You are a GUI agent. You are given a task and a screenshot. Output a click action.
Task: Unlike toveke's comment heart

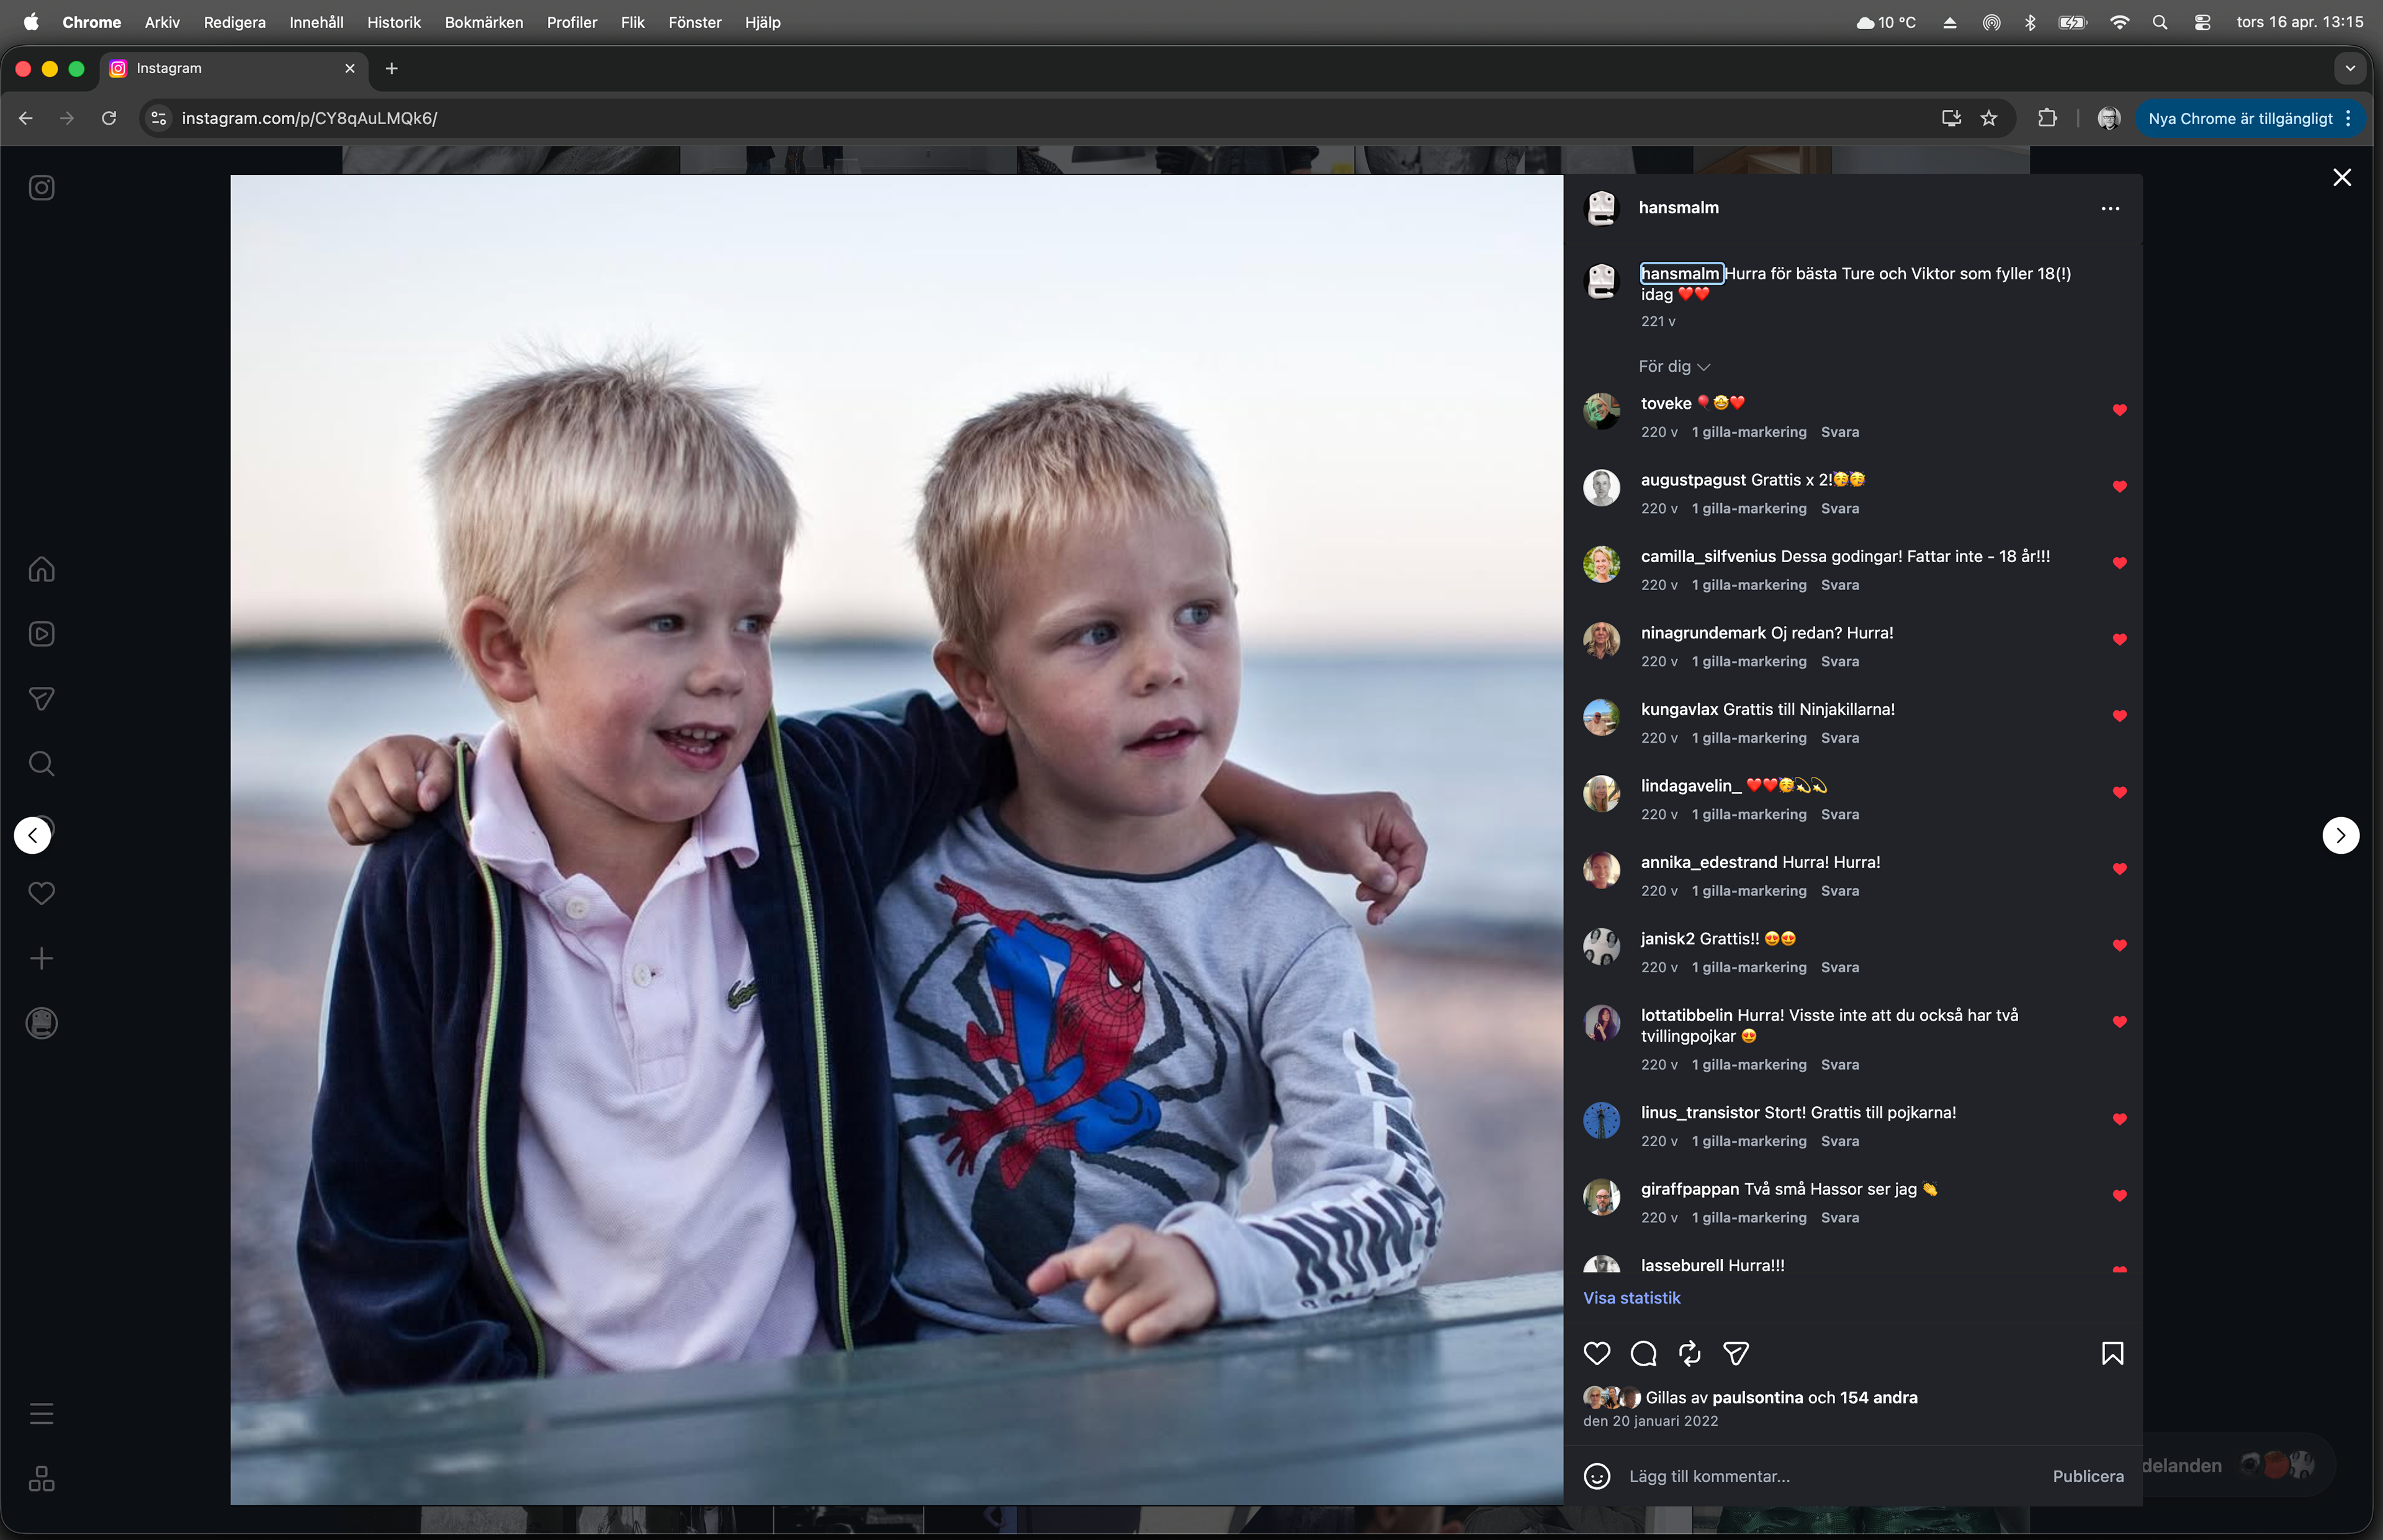pyautogui.click(x=2119, y=410)
